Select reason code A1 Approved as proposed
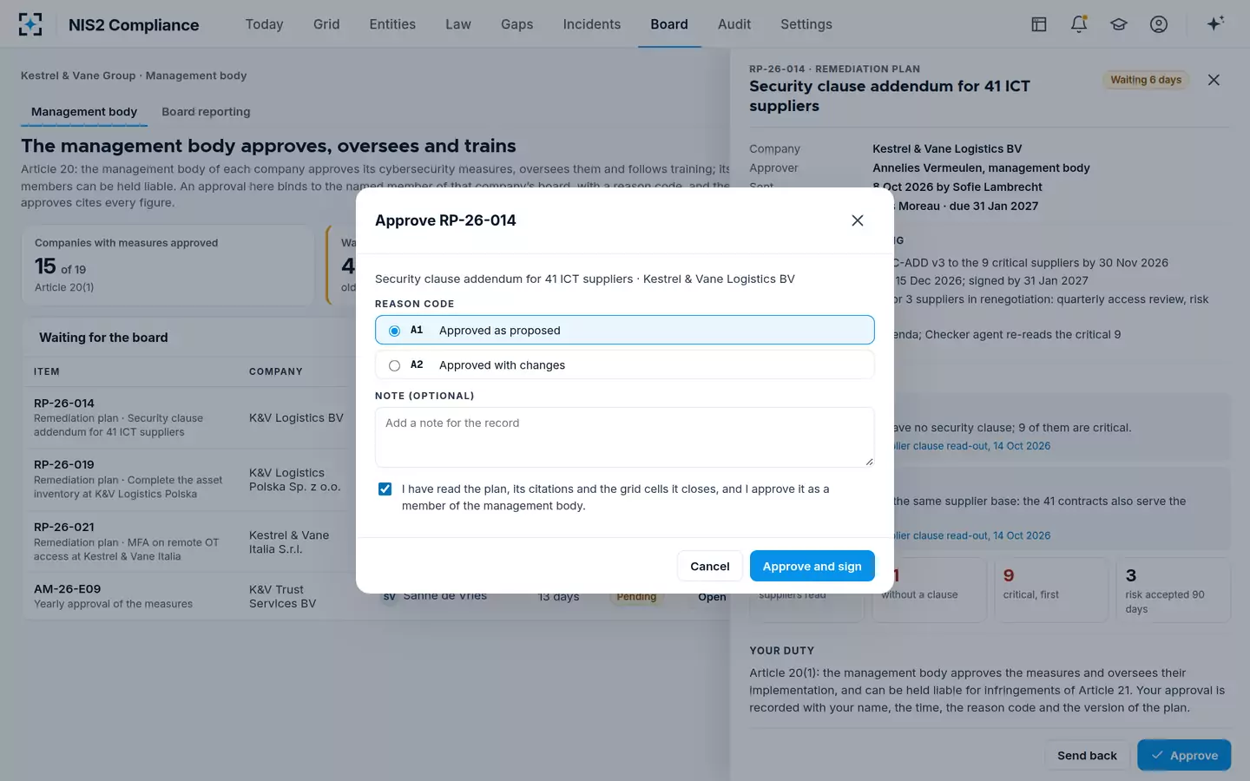Screen dimensions: 1250x781 coord(625,330)
